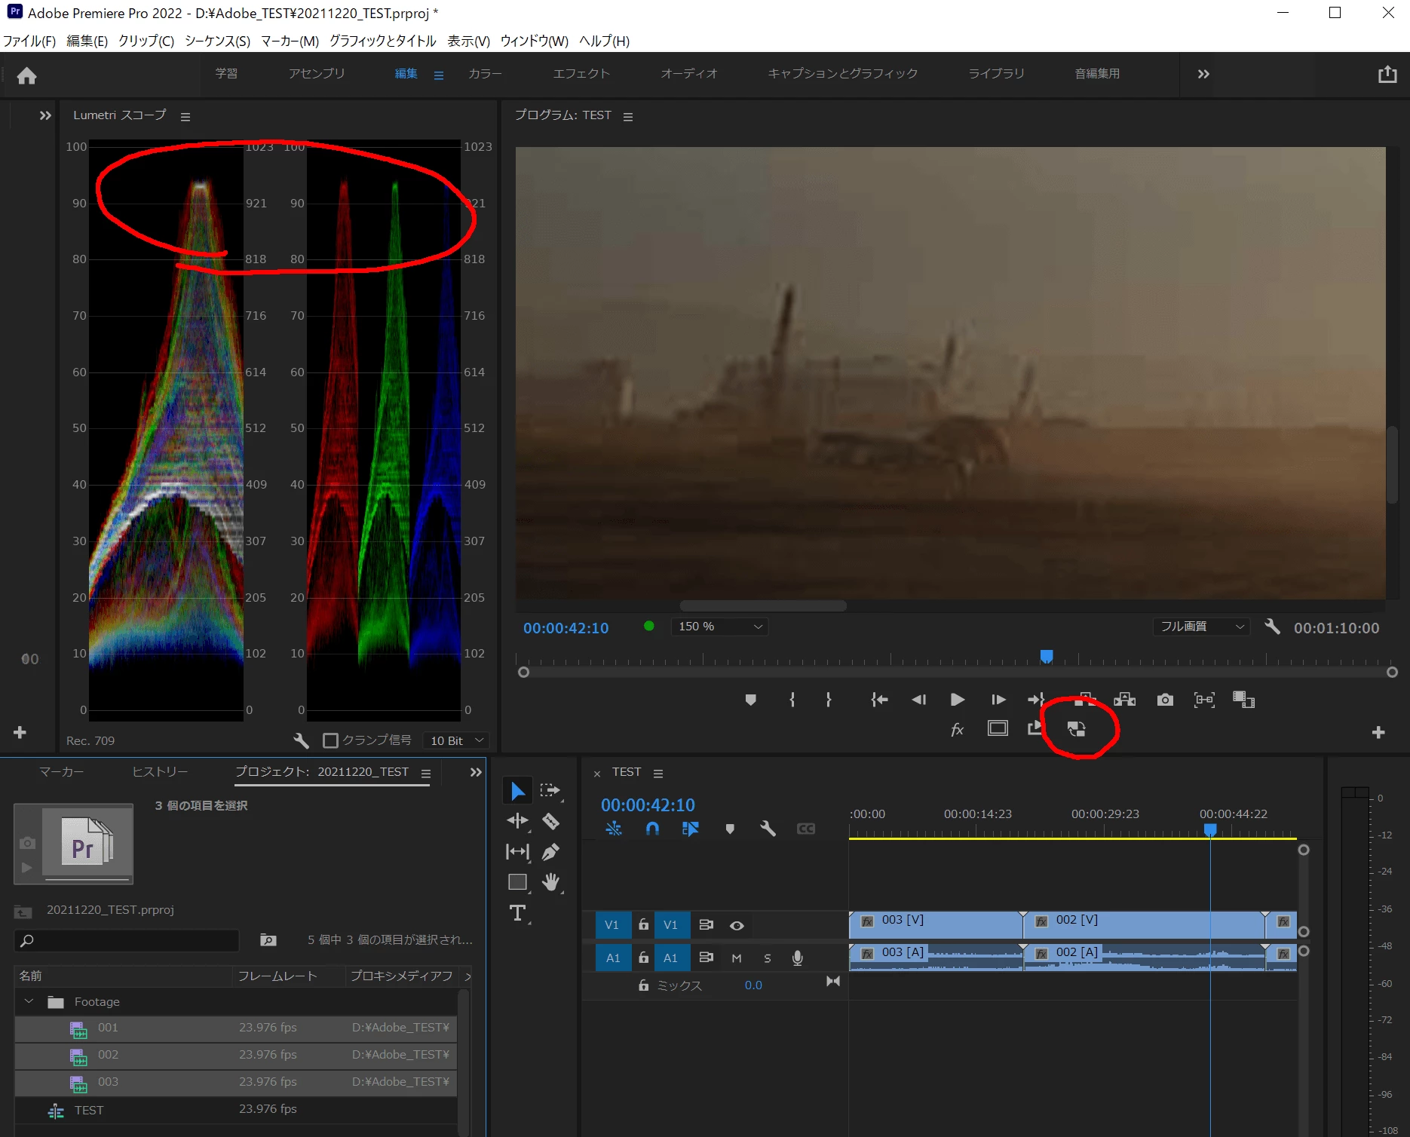Open the Quick Export share icon

[x=1387, y=74]
